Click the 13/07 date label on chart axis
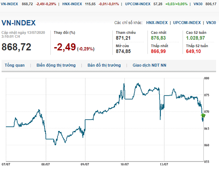 pyautogui.click(x=164, y=165)
